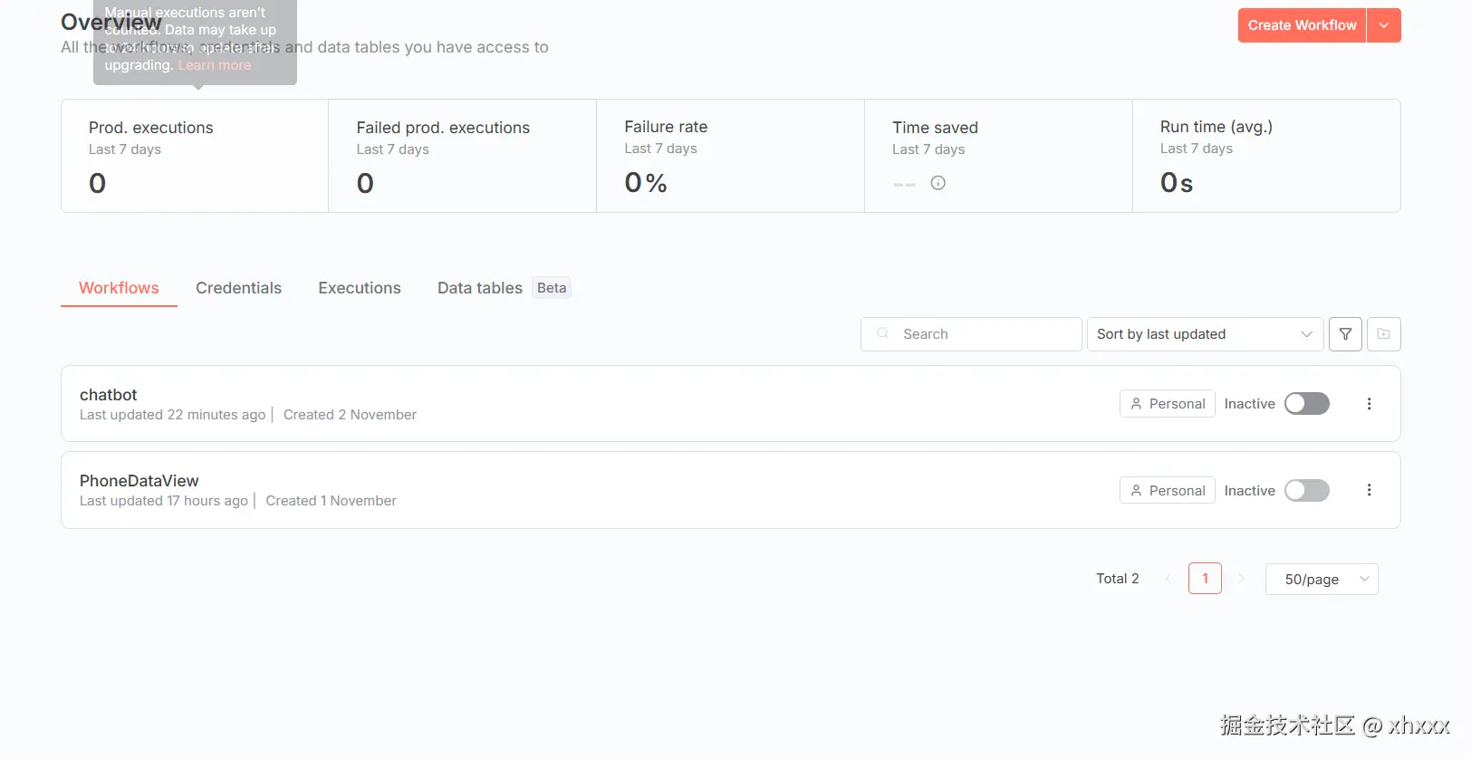This screenshot has width=1471, height=759.
Task: Click the filter funnel icon
Action: (x=1345, y=334)
